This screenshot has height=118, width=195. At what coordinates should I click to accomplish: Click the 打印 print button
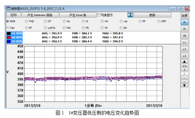[14, 15]
